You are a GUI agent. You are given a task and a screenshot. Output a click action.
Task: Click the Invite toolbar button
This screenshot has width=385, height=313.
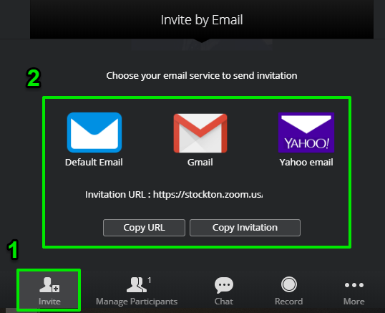(x=49, y=290)
